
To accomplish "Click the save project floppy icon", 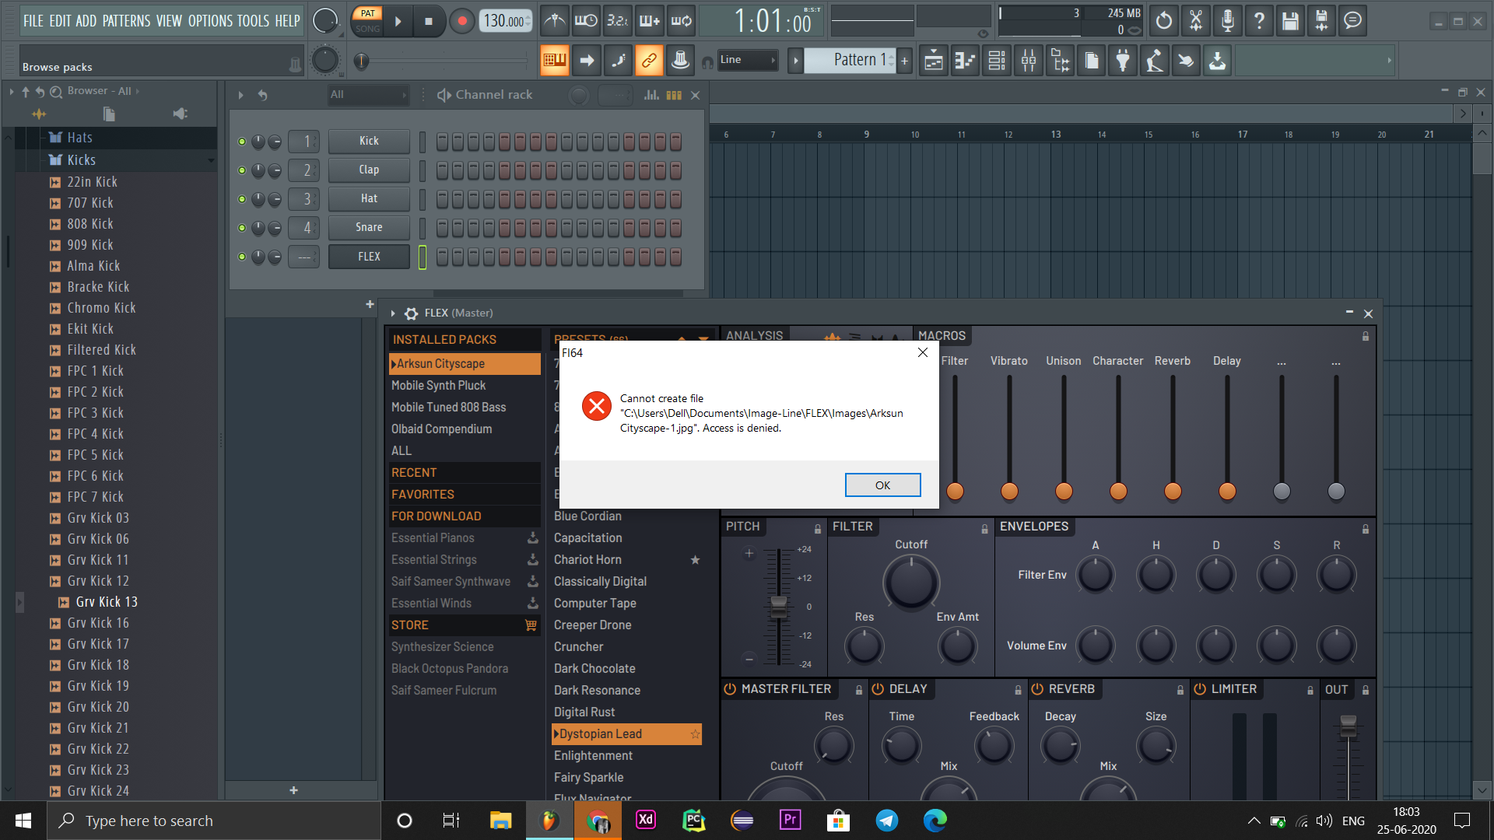I will [x=1290, y=21].
